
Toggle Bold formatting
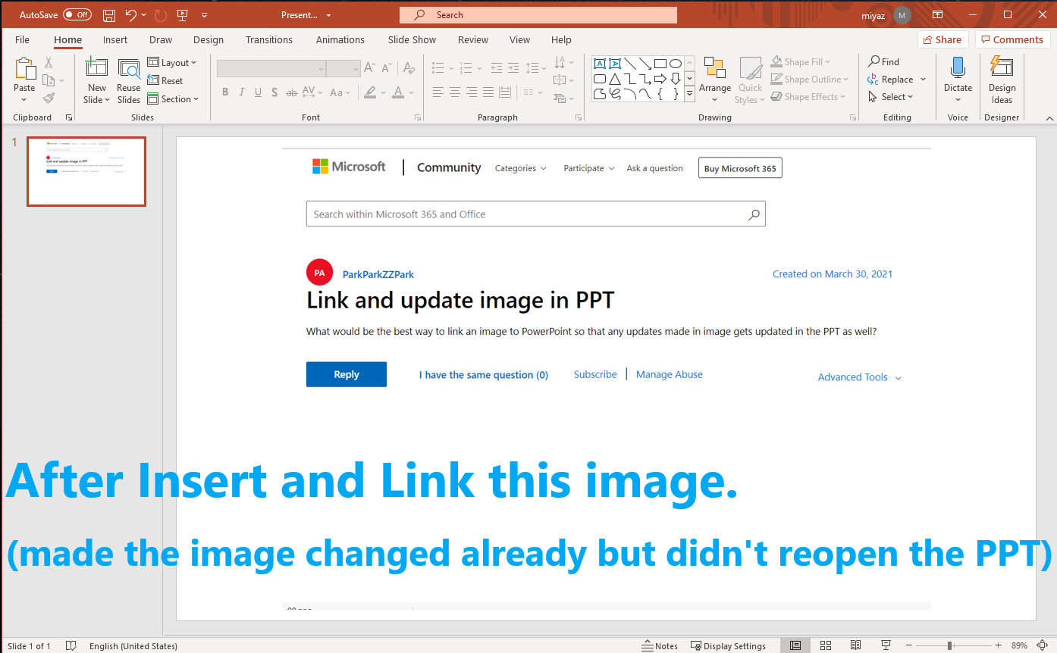[225, 92]
